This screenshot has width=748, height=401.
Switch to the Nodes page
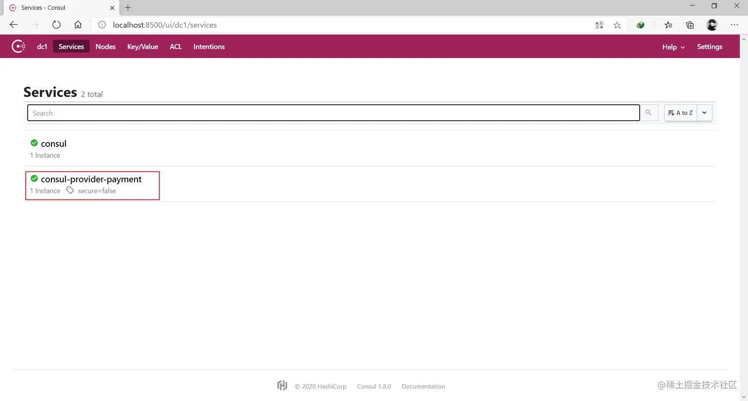point(105,46)
